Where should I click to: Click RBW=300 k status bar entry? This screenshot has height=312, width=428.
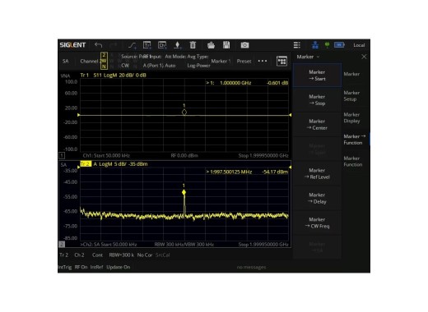coord(121,255)
